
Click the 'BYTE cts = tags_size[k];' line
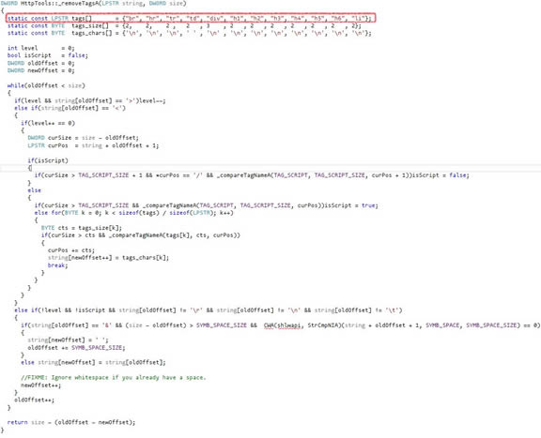click(82, 228)
